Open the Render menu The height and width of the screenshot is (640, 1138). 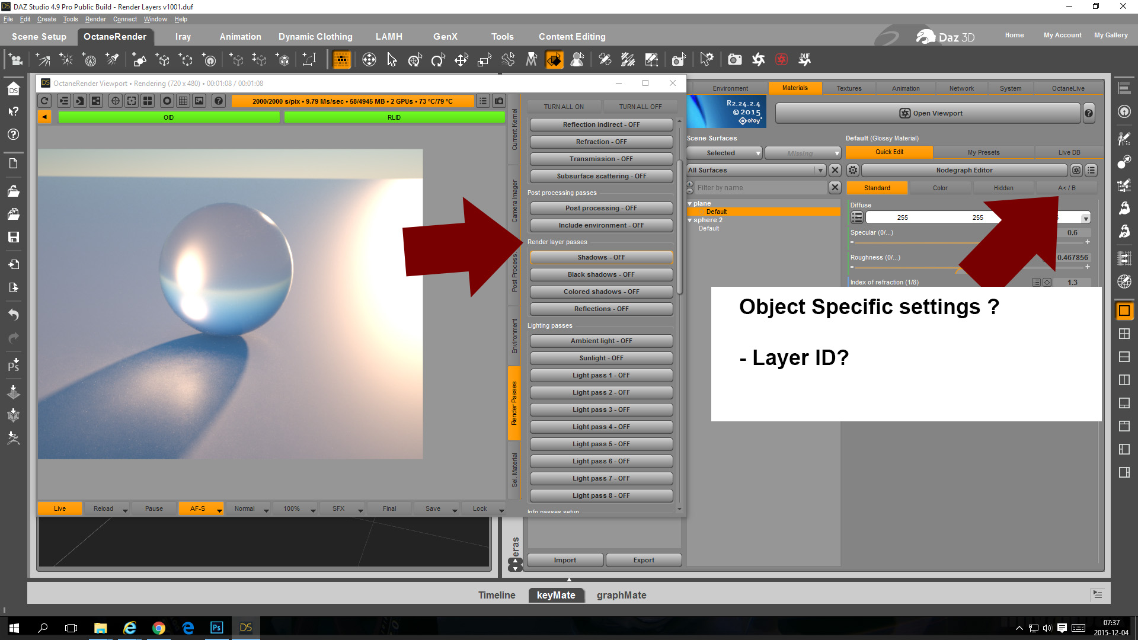point(95,19)
